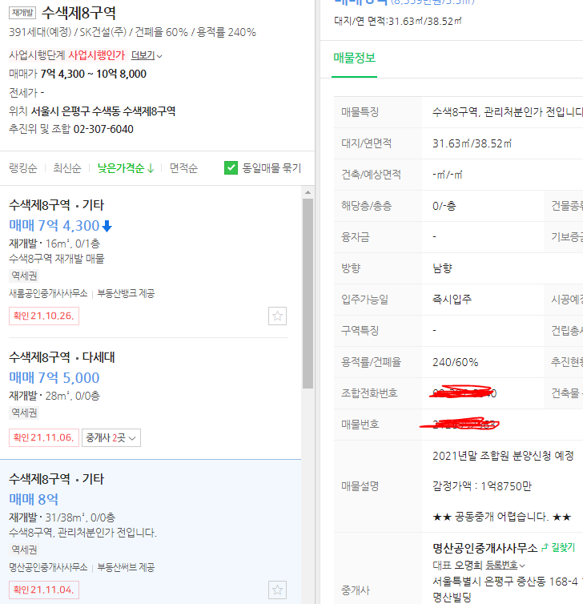The image size is (583, 604).
Task: Click the 남향 direction value
Action: (442, 268)
